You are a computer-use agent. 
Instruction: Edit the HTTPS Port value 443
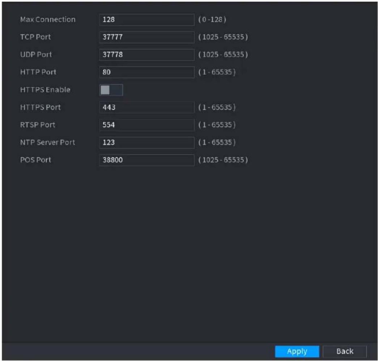point(146,107)
